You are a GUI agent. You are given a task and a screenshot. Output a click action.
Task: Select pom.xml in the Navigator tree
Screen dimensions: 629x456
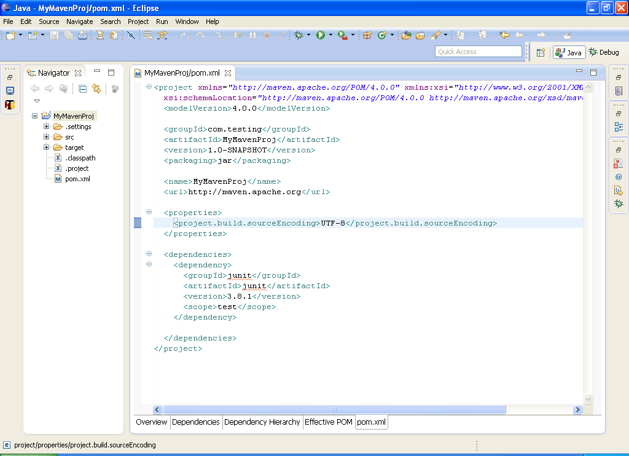pos(77,179)
